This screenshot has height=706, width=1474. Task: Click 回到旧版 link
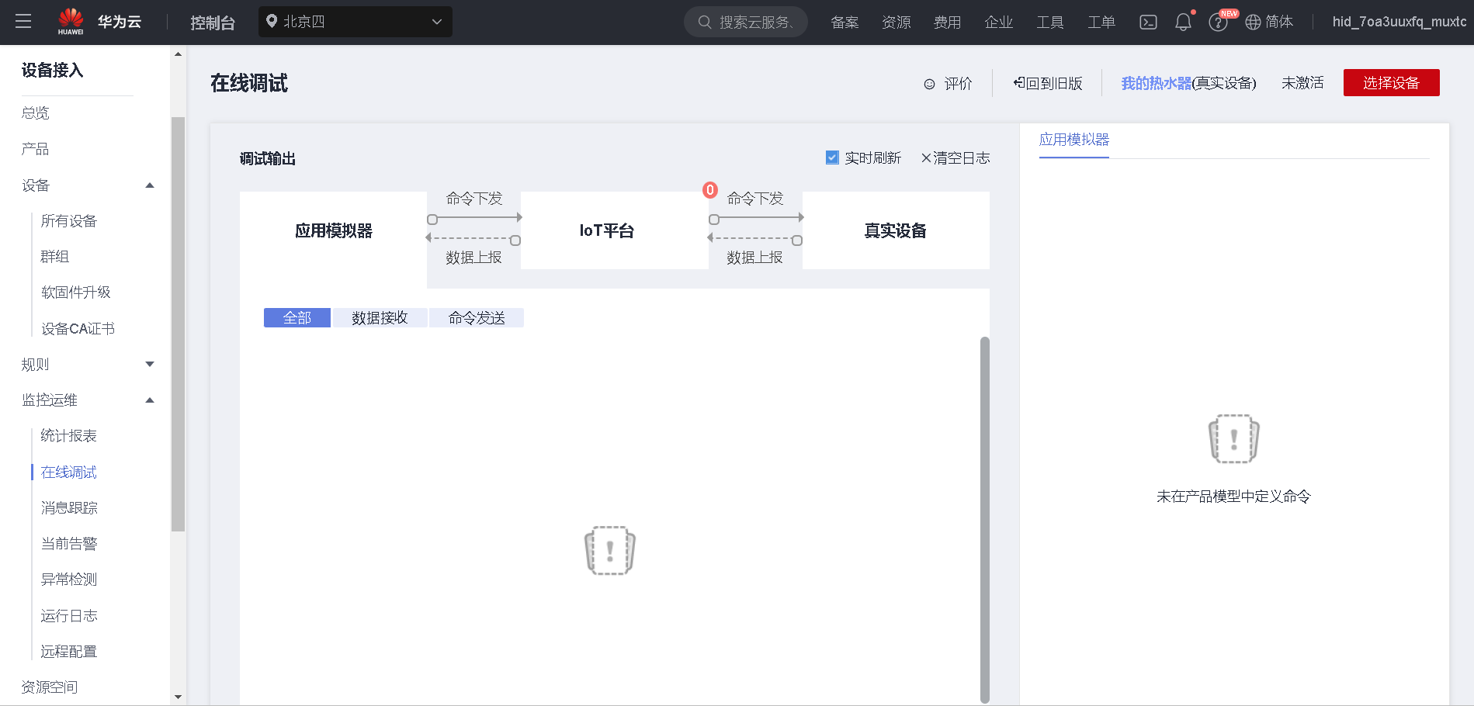[1054, 84]
